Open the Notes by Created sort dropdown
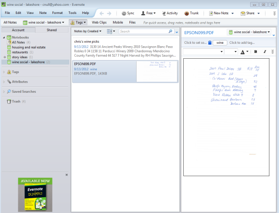Screen dimensions: 279x213 [88, 31]
